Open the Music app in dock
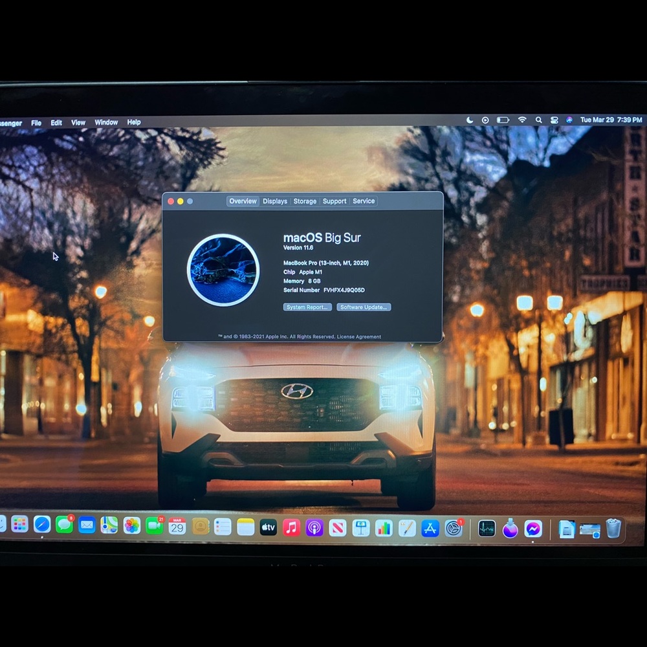The height and width of the screenshot is (647, 647). [x=291, y=527]
